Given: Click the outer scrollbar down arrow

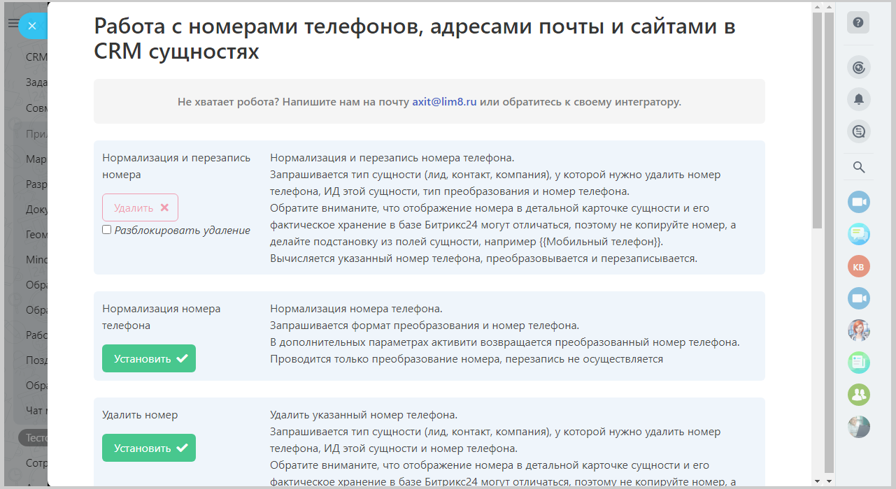Looking at the screenshot, I should (829, 481).
